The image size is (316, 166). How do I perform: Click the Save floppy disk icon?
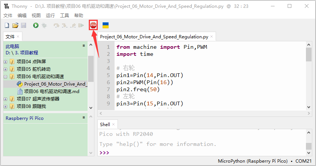coord(24,25)
